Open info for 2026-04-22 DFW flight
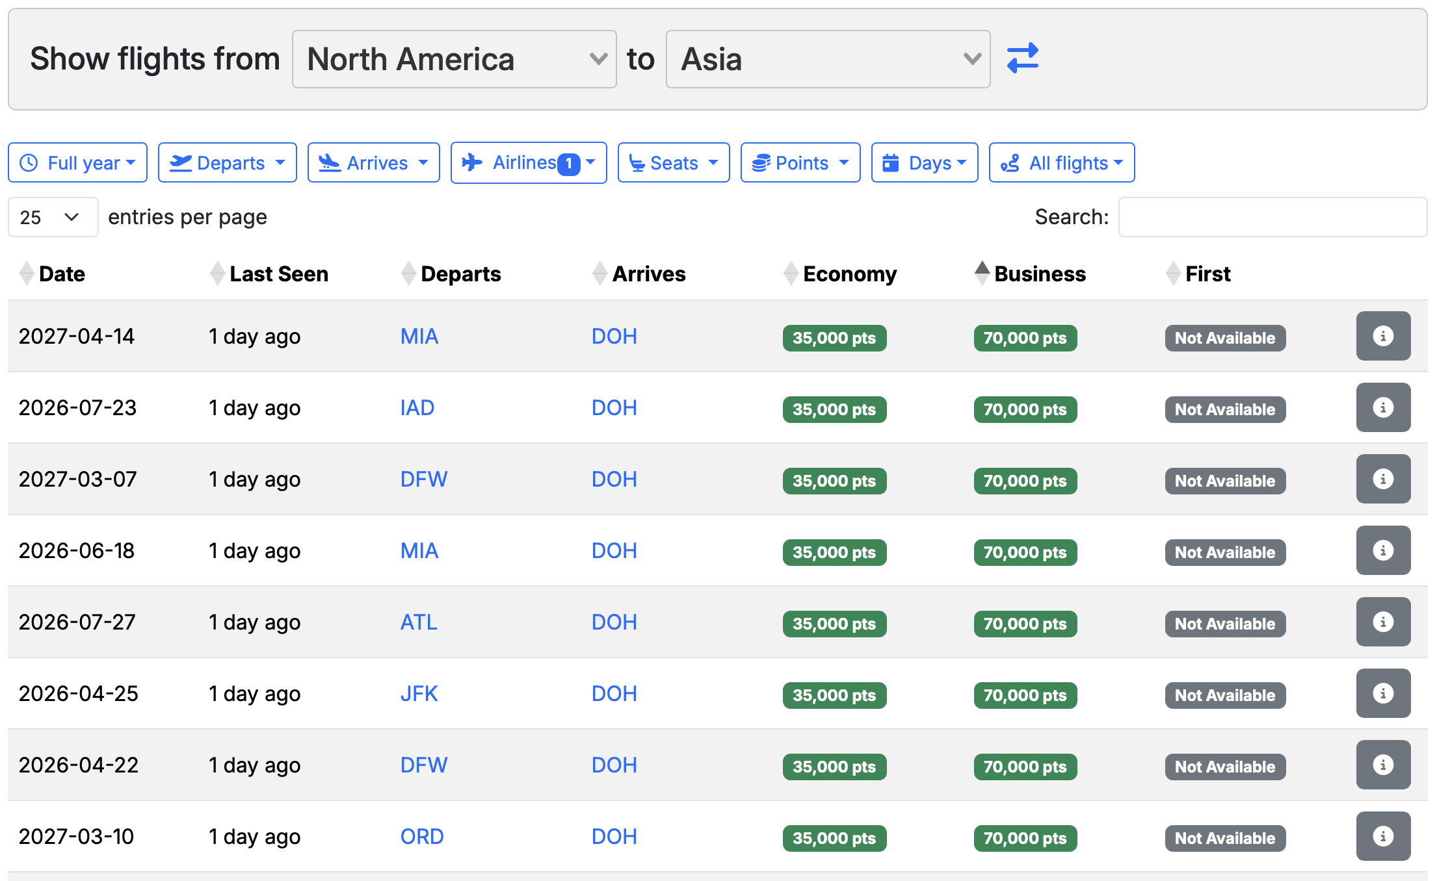This screenshot has height=881, width=1437. pos(1383,765)
